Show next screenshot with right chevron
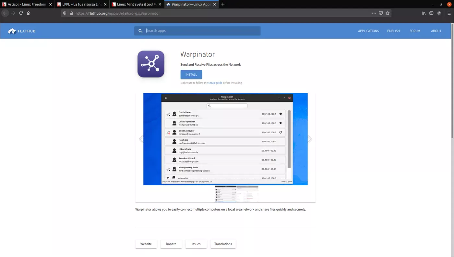 tap(310, 139)
